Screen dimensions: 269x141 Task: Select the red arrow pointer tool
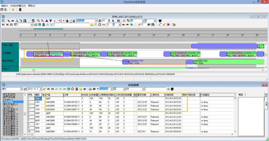[9, 21]
